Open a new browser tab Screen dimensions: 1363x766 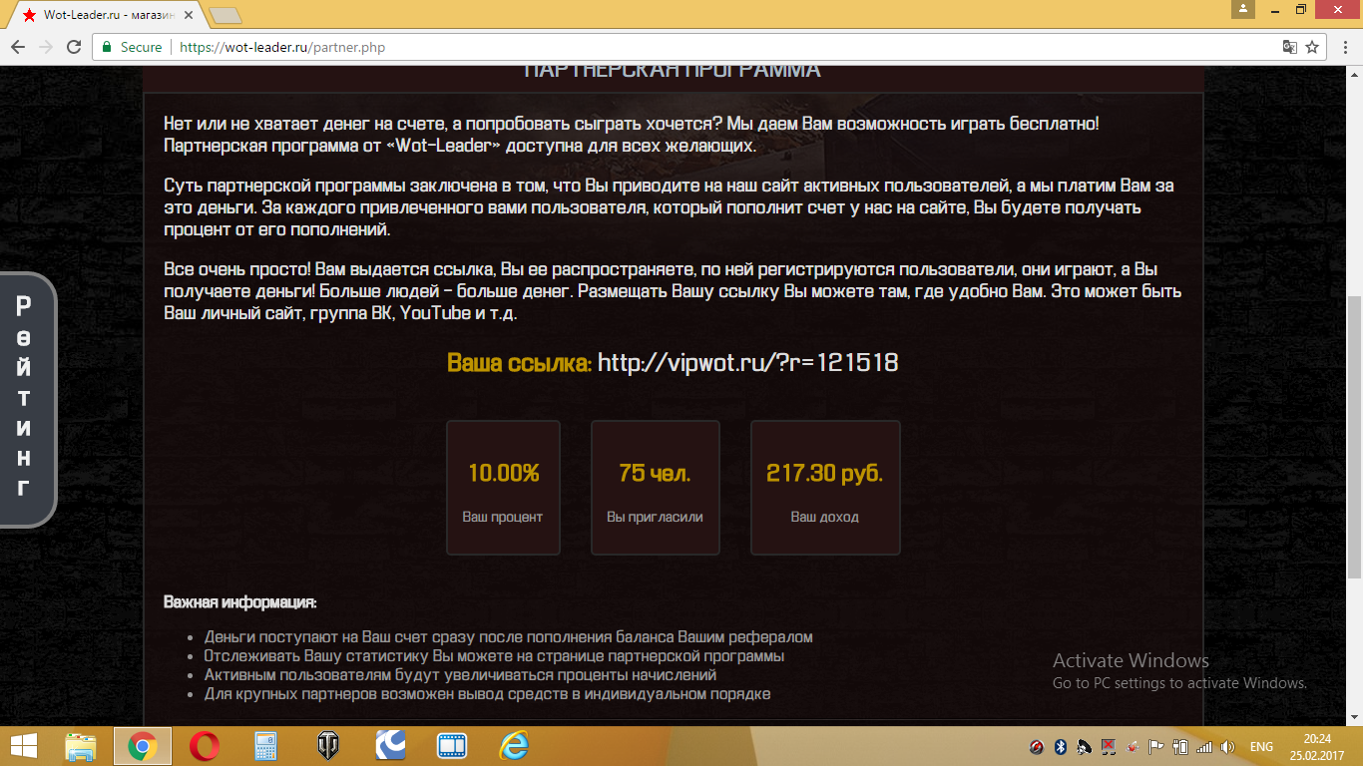click(x=227, y=16)
